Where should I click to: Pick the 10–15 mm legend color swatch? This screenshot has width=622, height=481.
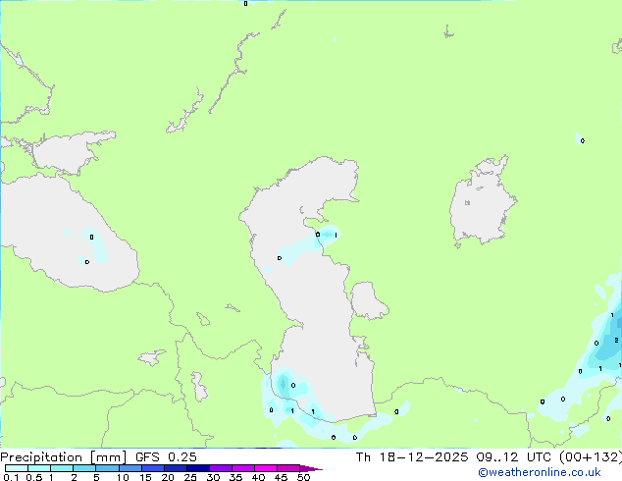point(130,468)
